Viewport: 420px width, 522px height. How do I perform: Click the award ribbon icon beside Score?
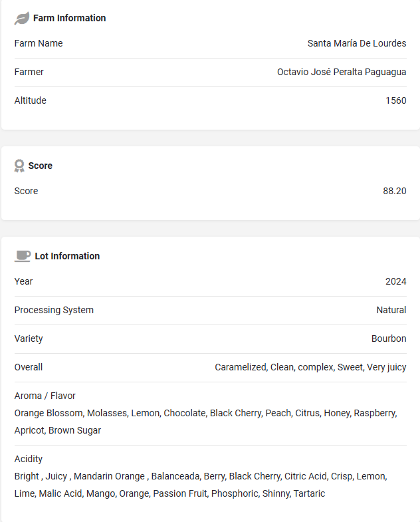pyautogui.click(x=19, y=166)
